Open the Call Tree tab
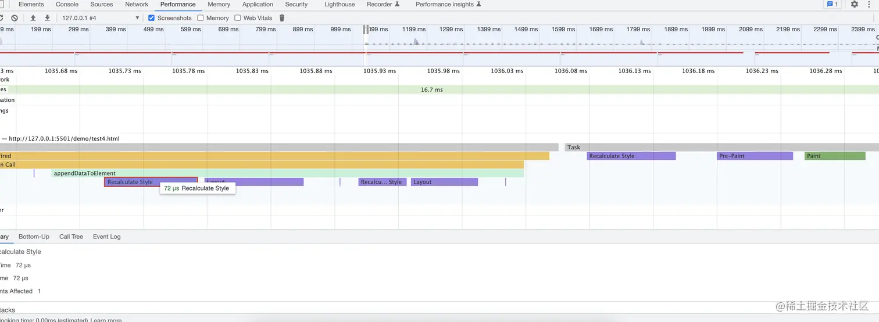Viewport: 879px width, 322px height. pyautogui.click(x=71, y=237)
